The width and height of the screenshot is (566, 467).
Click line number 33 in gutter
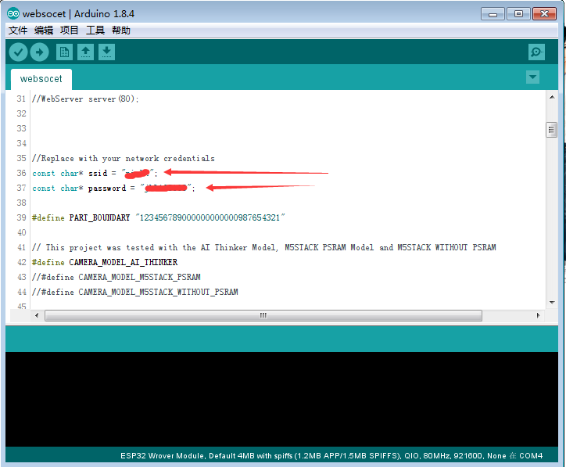pos(21,128)
